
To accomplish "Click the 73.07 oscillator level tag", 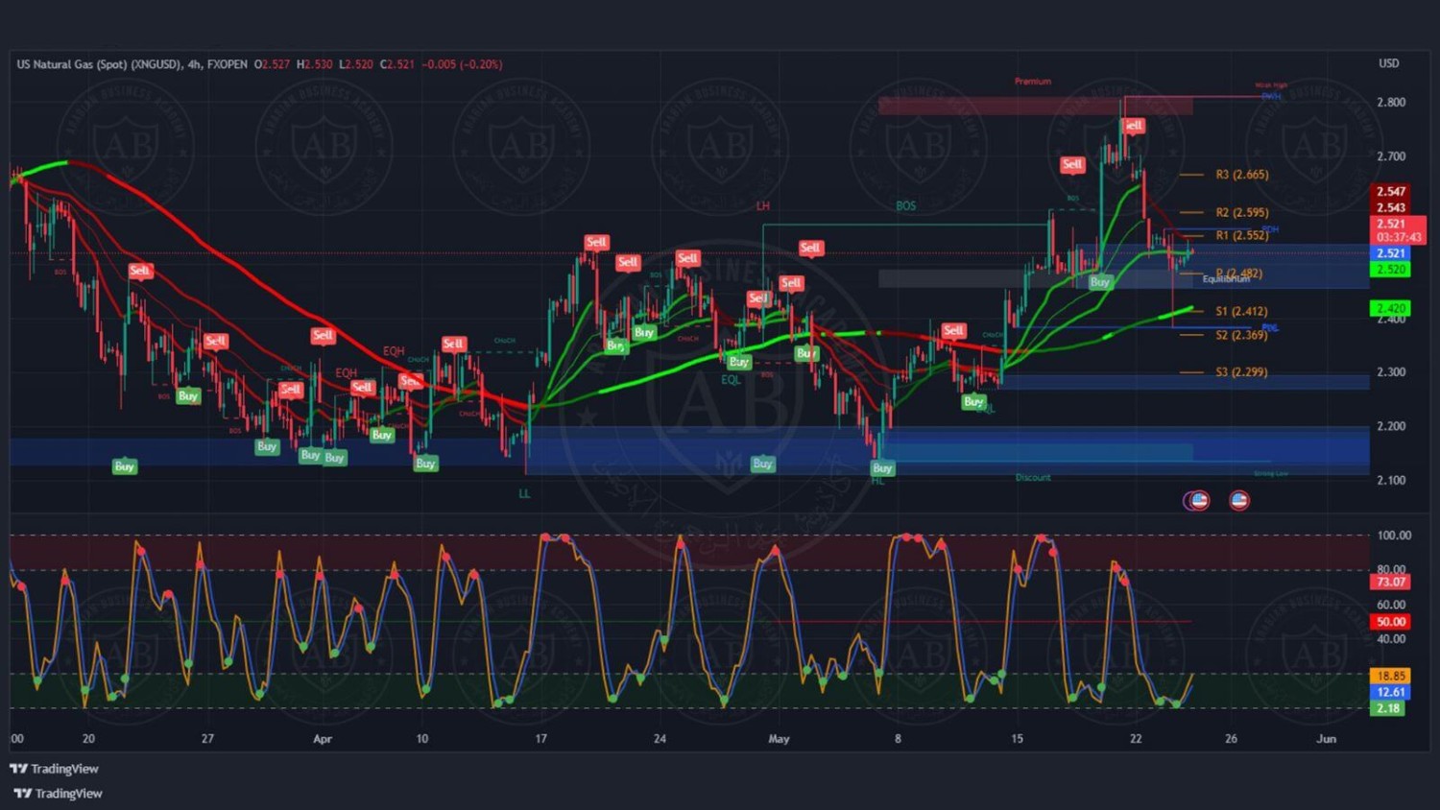I will (x=1391, y=582).
